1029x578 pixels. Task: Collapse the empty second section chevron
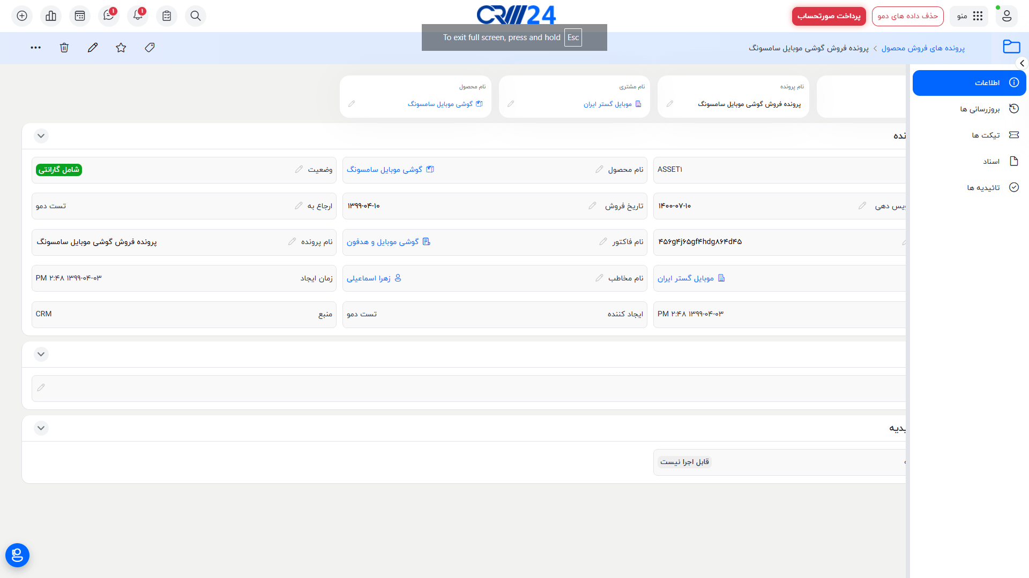pos(41,354)
